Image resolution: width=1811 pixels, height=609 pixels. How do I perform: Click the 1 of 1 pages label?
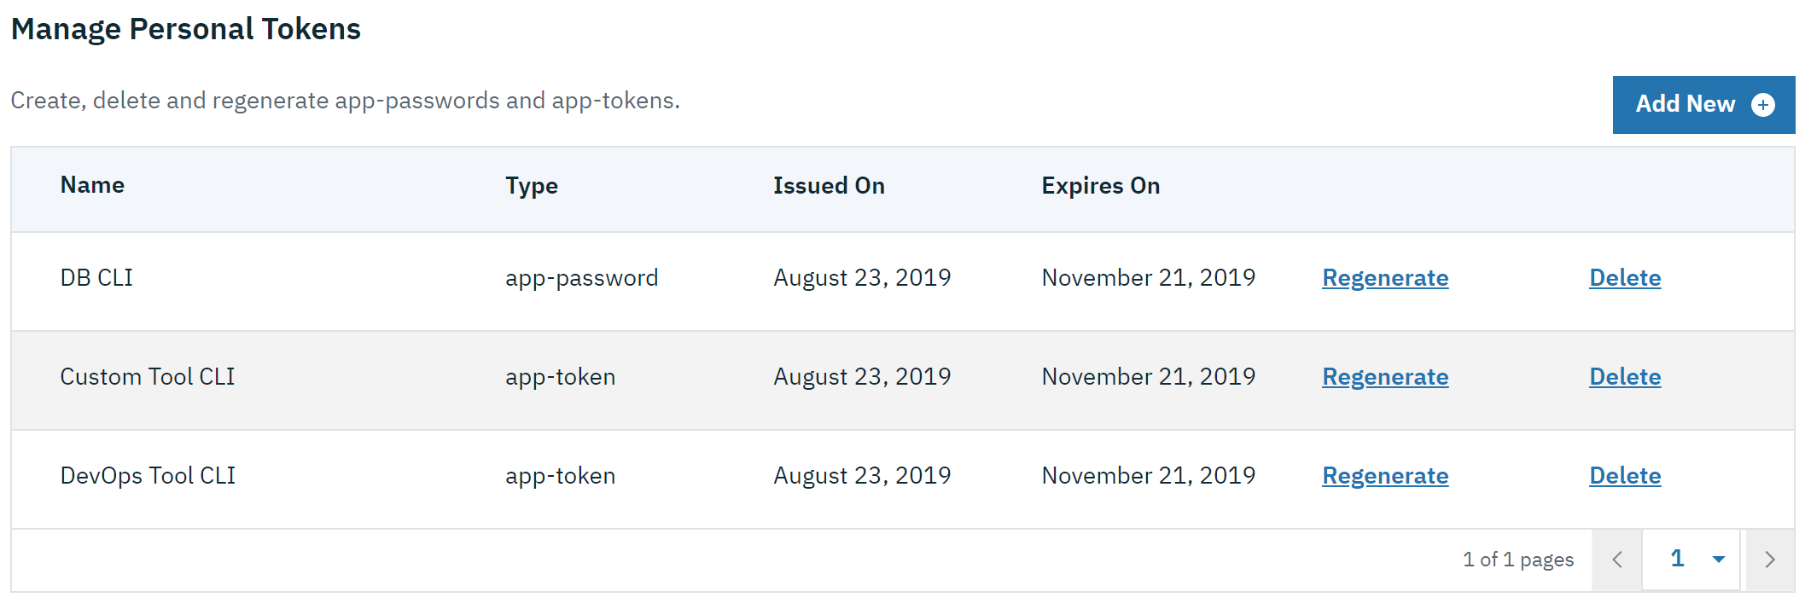point(1518,560)
